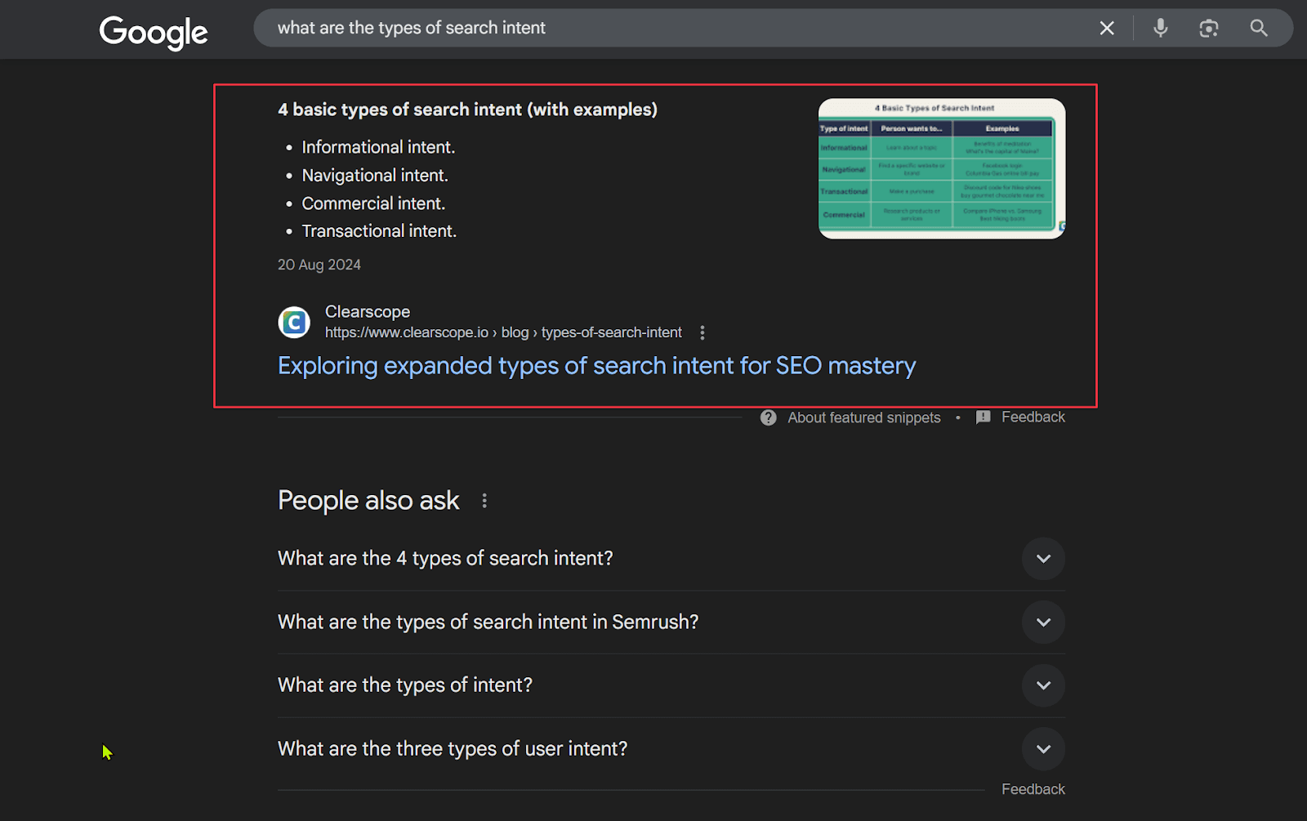Start voice search with microphone icon
Viewport: 1307px width, 821px height.
[1160, 29]
